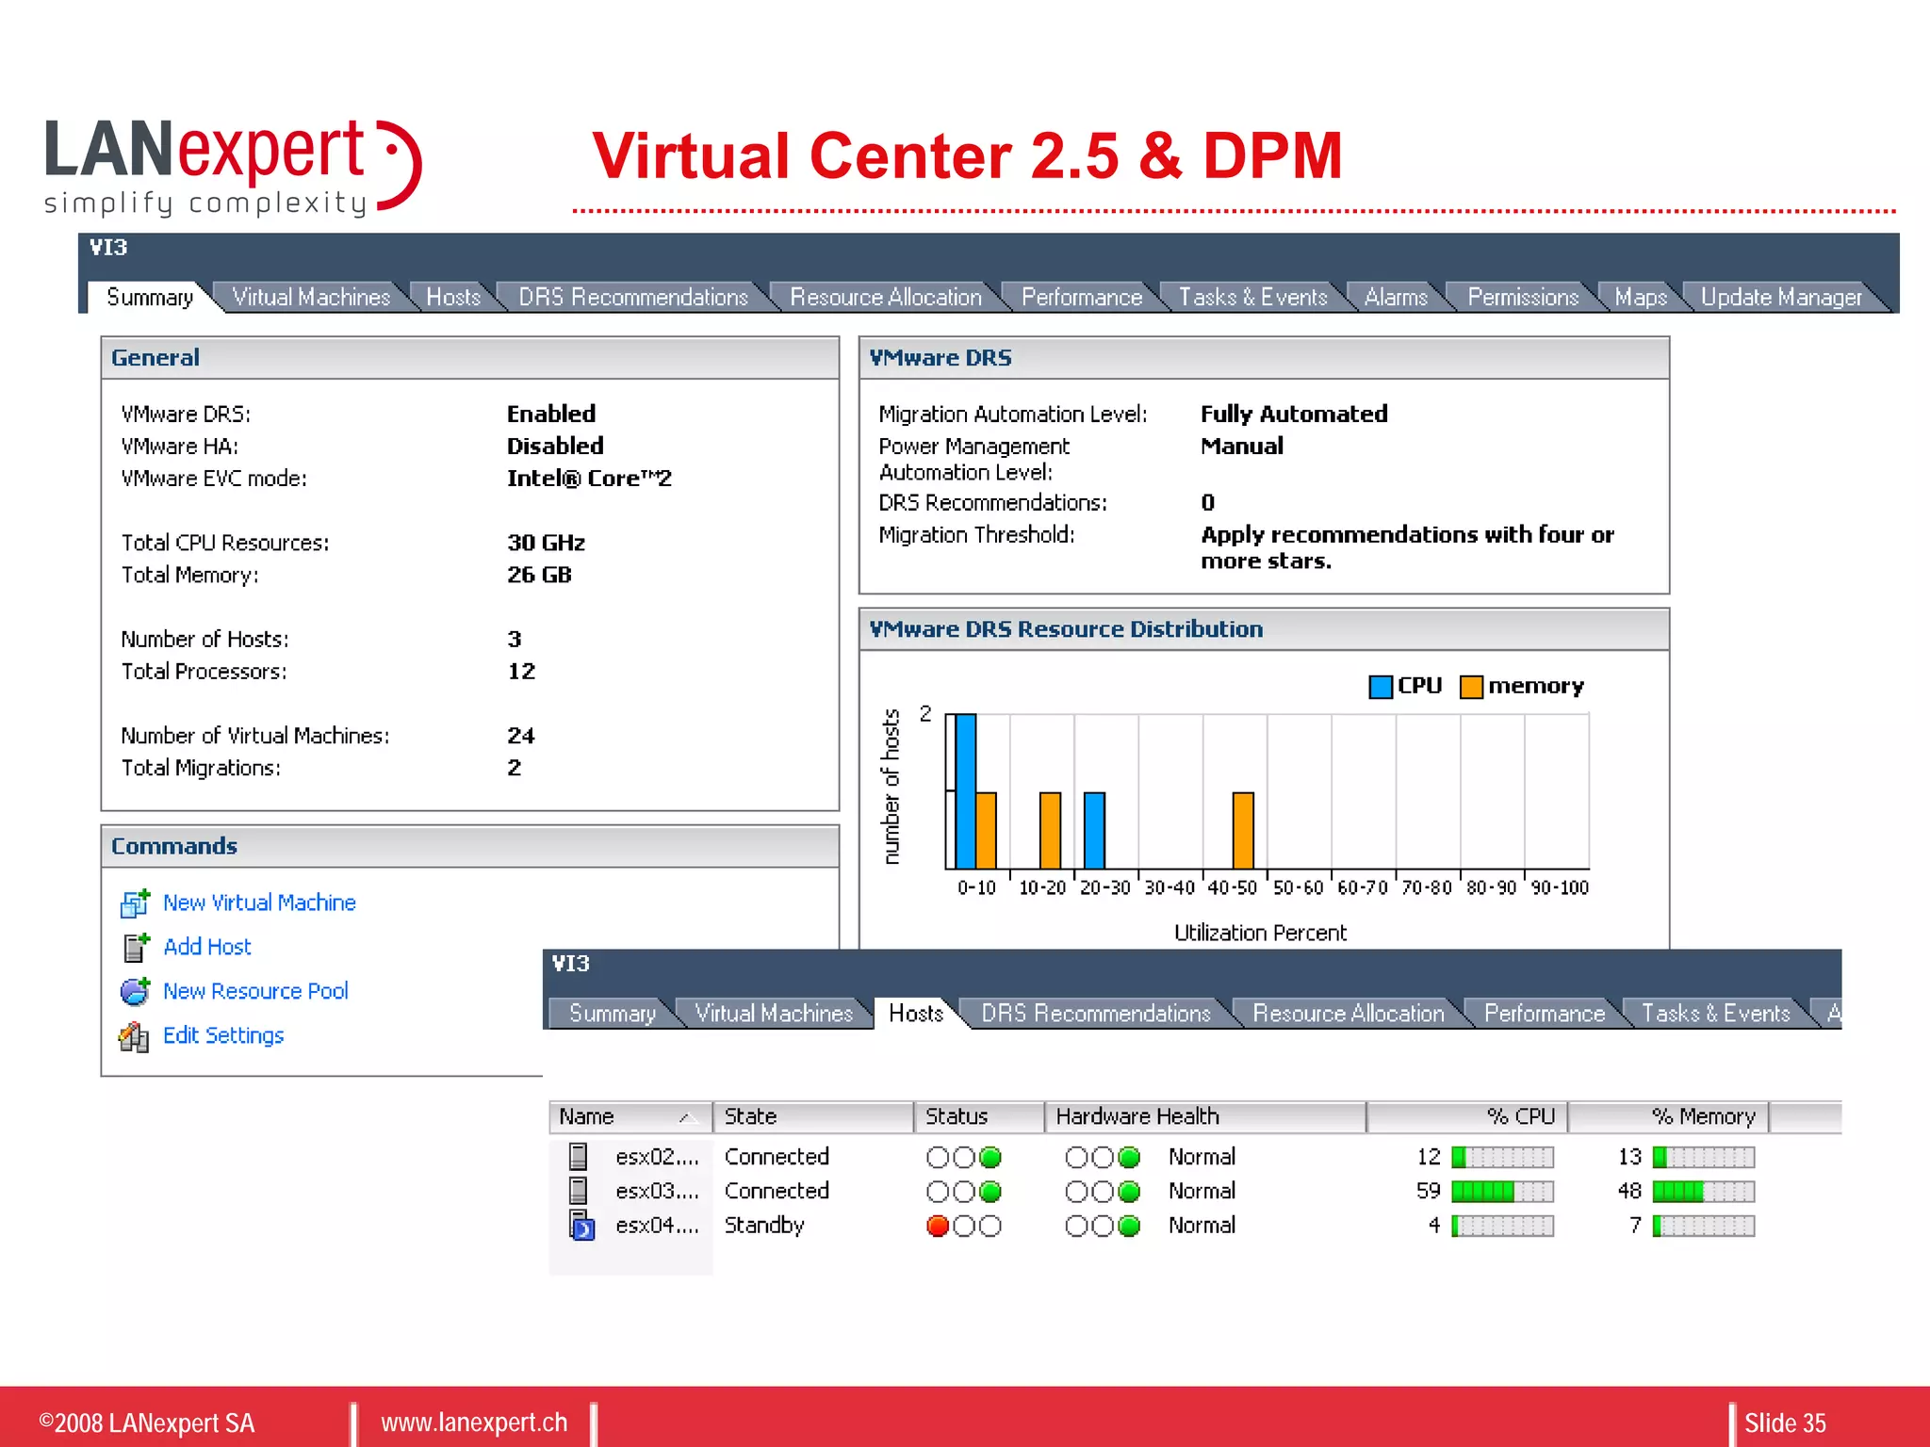1930x1447 pixels.
Task: Click the Add Host icon
Action: point(136,947)
